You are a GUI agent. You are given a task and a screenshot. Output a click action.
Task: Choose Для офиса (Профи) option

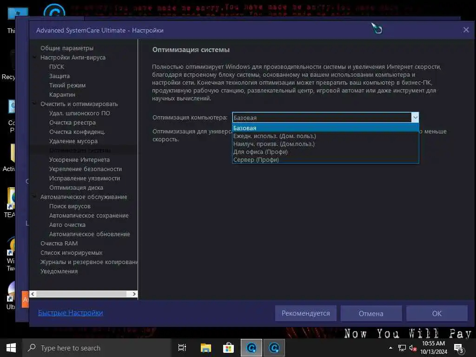pos(325,152)
